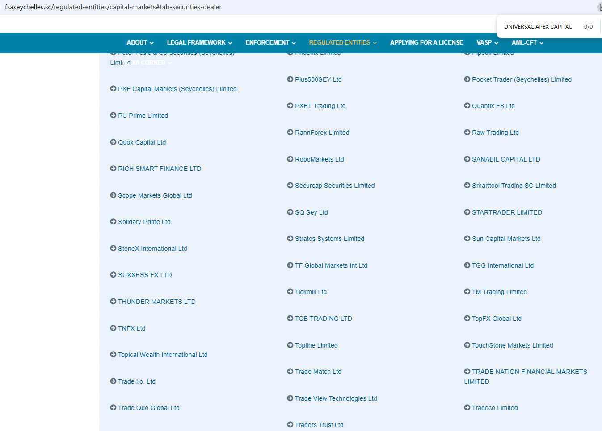Open Topline Limited entity link
Screen dimensions: 602x431
coord(316,345)
